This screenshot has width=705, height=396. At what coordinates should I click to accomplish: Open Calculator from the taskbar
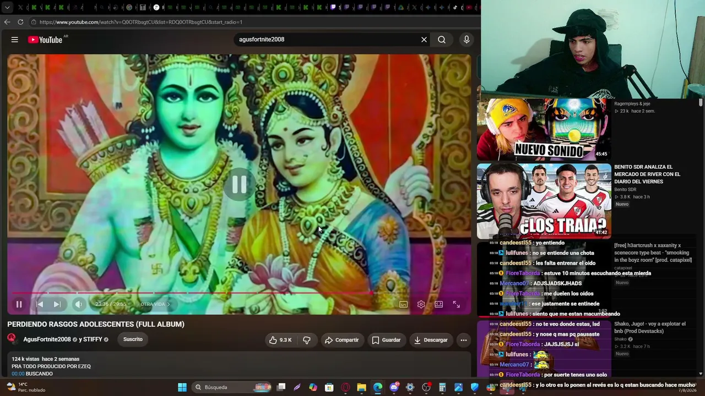click(x=442, y=387)
